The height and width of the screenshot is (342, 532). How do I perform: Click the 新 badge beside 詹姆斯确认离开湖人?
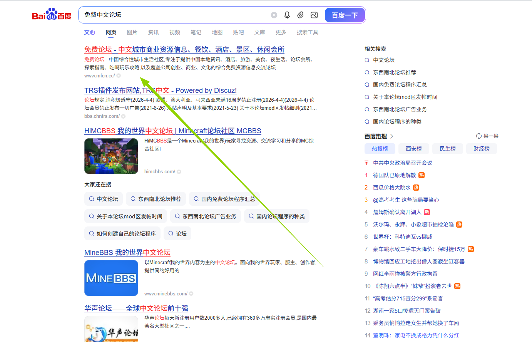click(x=427, y=212)
